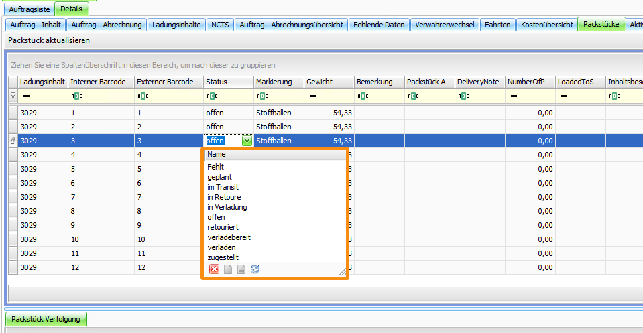Sort by the Externer Barcode column header
The image size is (643, 333).
166,82
